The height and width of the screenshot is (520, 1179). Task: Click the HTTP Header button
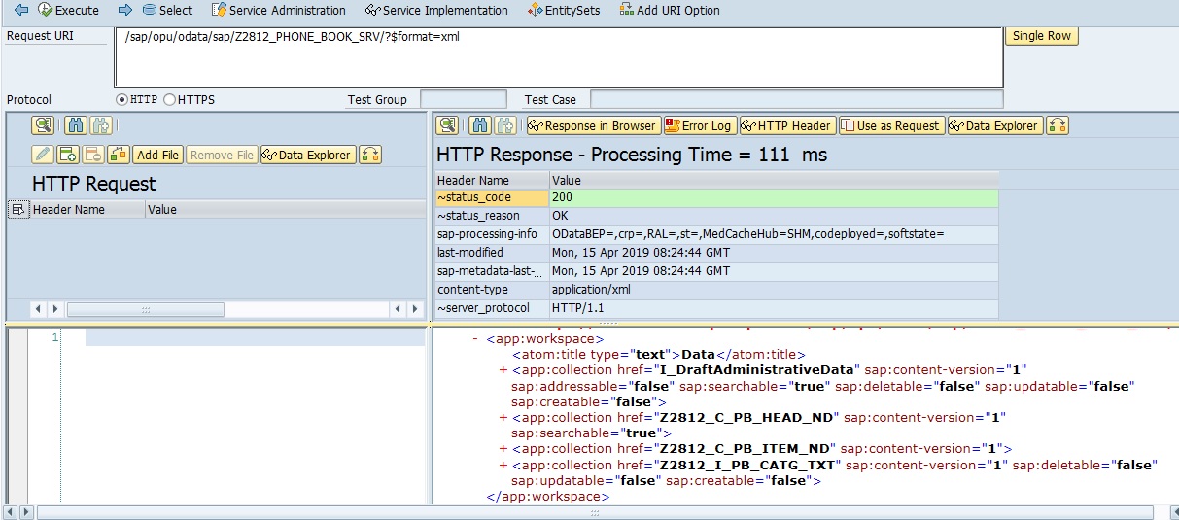[787, 125]
